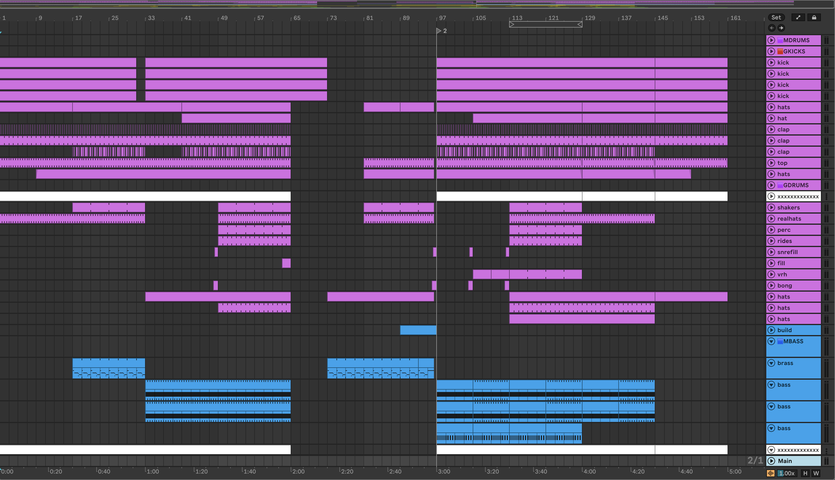Toggle Automation Mode button
This screenshot has width=835, height=480.
(798, 18)
